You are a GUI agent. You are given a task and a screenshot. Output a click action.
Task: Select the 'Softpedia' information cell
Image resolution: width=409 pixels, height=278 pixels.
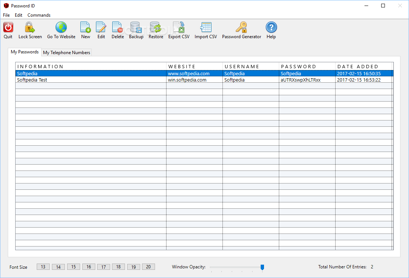91,73
